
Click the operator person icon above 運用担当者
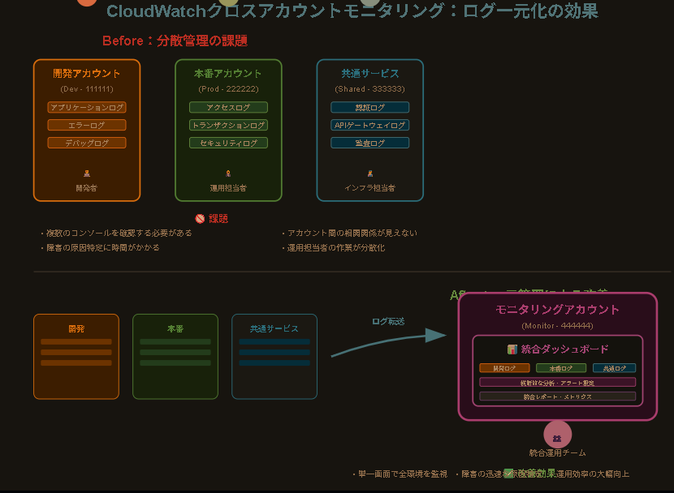tap(228, 174)
